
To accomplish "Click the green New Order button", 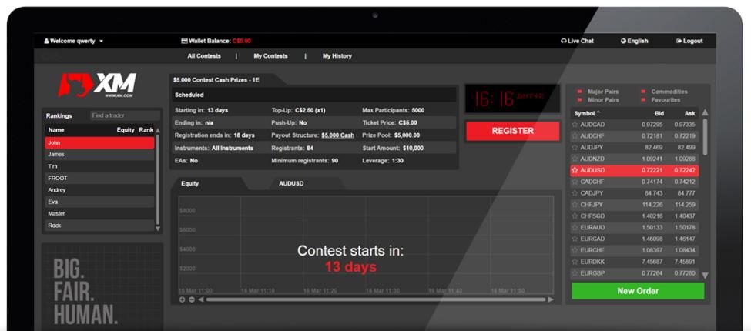I will click(x=637, y=291).
